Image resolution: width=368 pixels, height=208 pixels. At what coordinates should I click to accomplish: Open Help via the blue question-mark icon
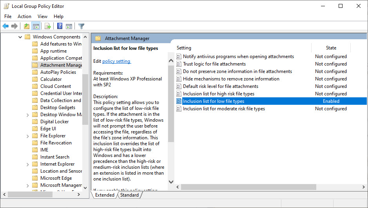coord(60,26)
